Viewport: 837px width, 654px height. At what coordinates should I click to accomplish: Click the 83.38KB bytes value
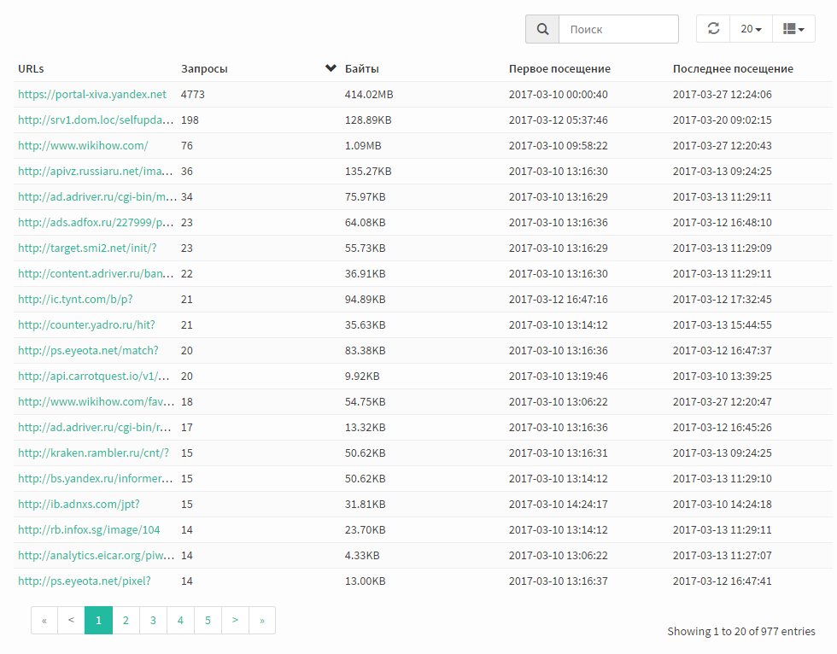[366, 350]
